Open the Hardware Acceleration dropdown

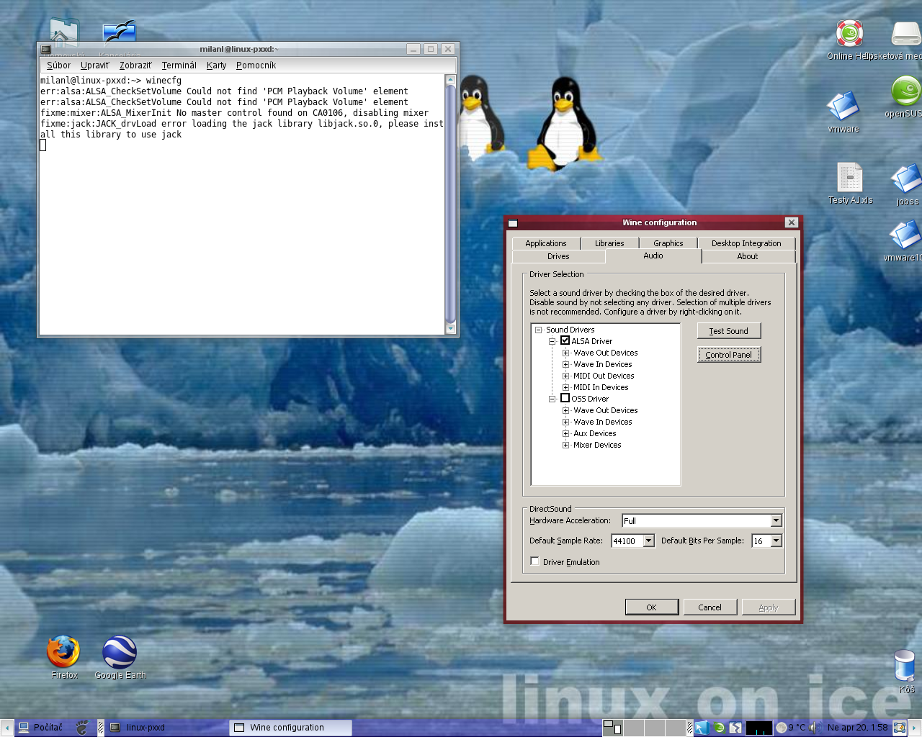(x=776, y=520)
